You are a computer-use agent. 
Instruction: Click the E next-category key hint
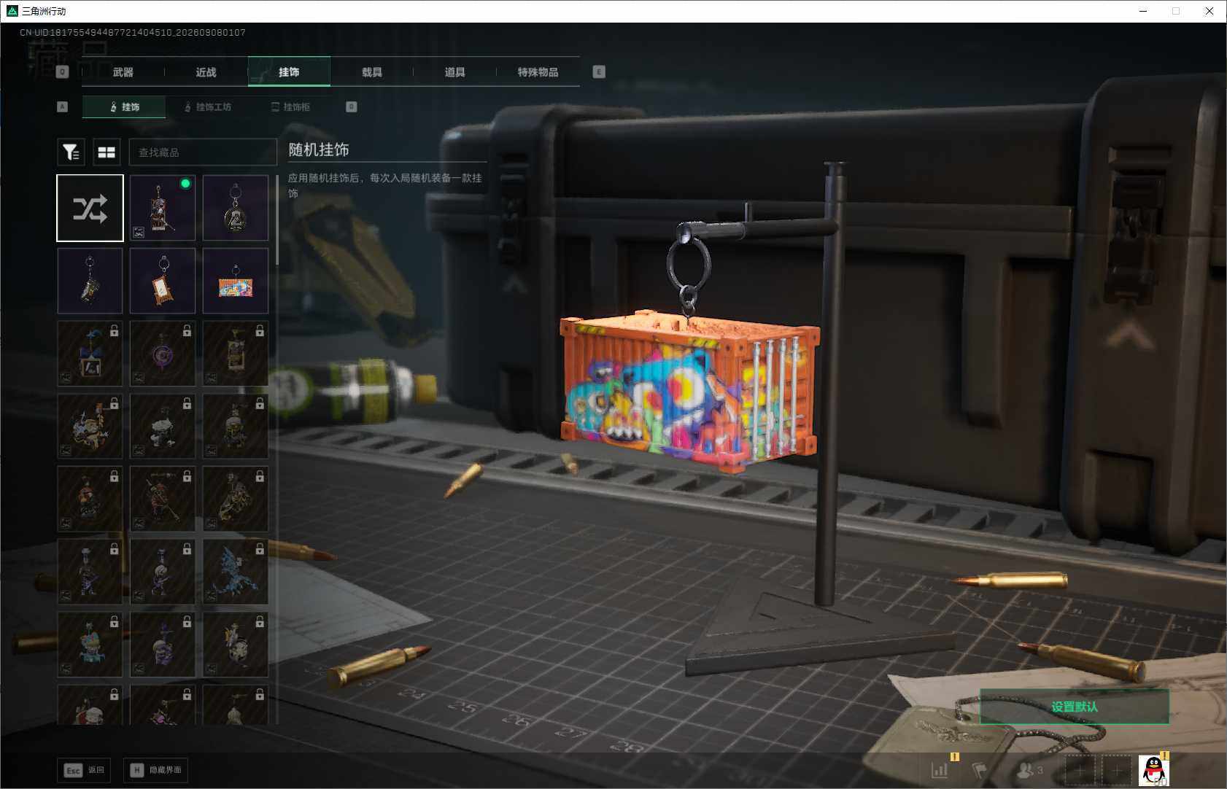coord(599,71)
